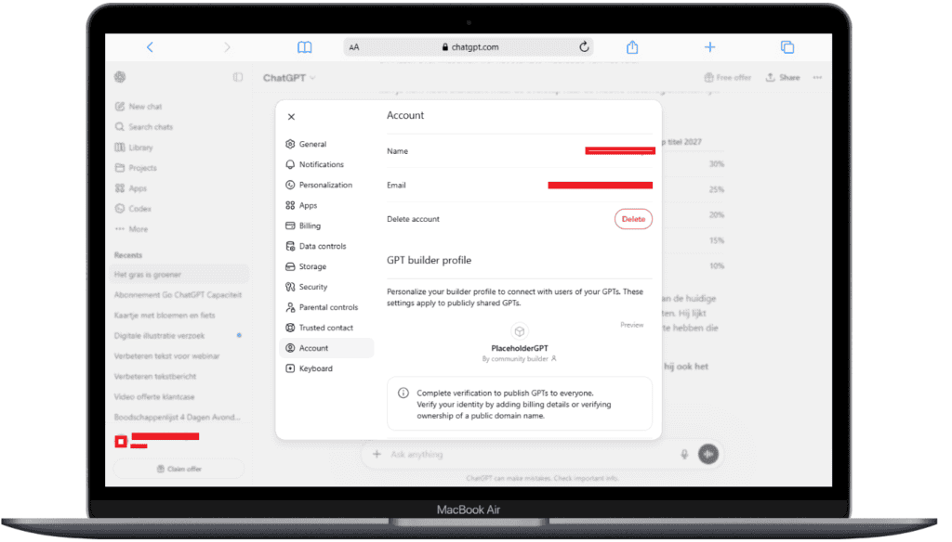Select Keyboard settings tab
The height and width of the screenshot is (542, 952).
(326, 368)
